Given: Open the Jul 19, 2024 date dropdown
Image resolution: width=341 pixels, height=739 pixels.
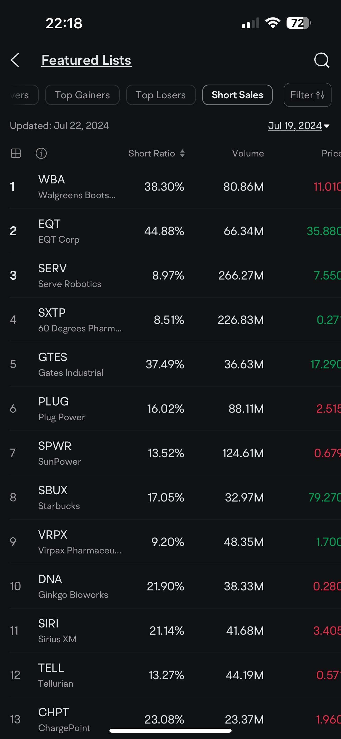Looking at the screenshot, I should [299, 126].
